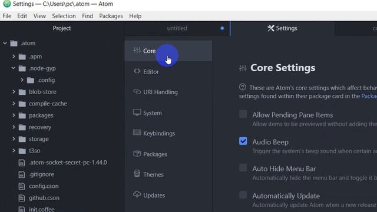Click the Themes paint bucket icon
Image resolution: width=377 pixels, height=212 pixels.
137,174
